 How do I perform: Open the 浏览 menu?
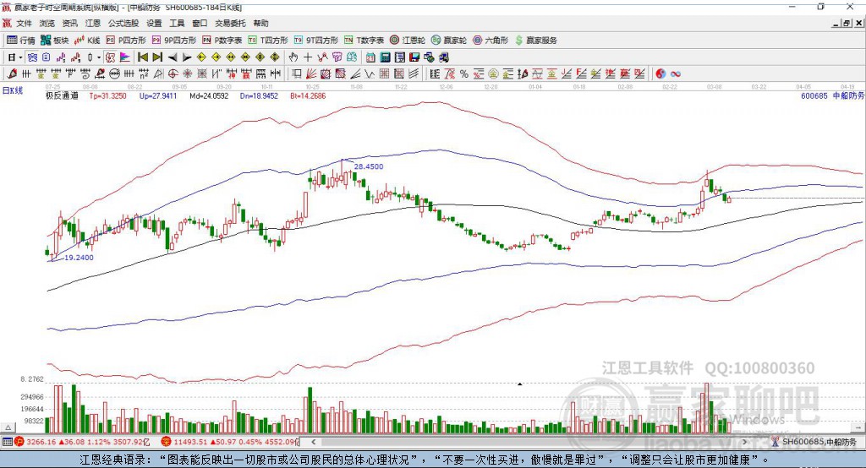click(x=47, y=23)
